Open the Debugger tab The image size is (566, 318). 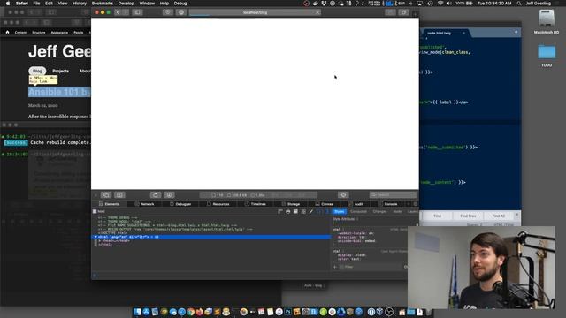(x=180, y=204)
